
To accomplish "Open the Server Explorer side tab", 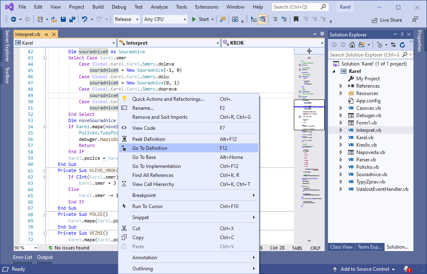I will pos(7,46).
